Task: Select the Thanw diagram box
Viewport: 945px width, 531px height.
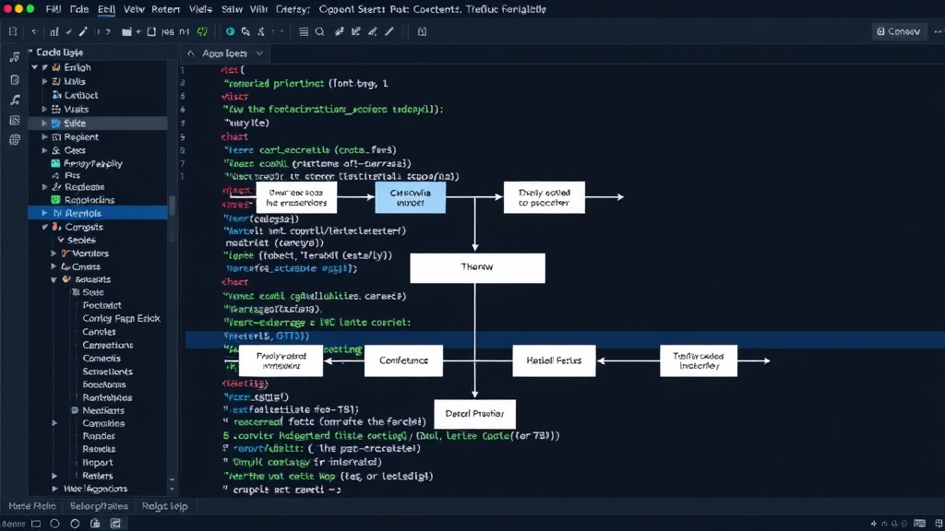Action: click(x=477, y=268)
